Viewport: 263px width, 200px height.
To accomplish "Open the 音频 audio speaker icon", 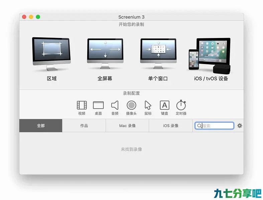I will (x=115, y=105).
